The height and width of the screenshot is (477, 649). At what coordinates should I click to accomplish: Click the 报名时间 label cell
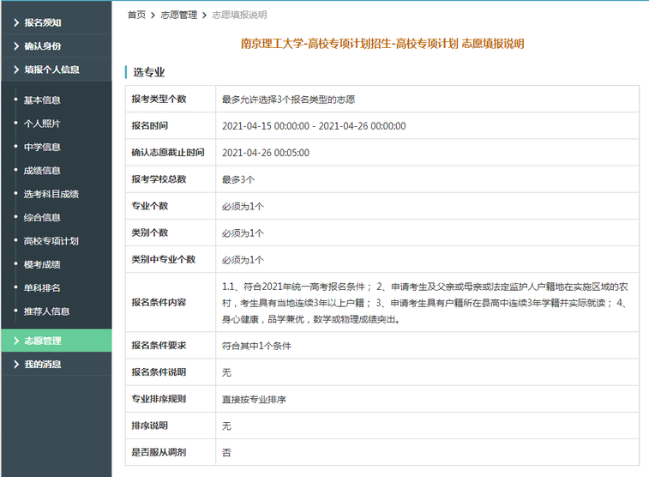171,126
